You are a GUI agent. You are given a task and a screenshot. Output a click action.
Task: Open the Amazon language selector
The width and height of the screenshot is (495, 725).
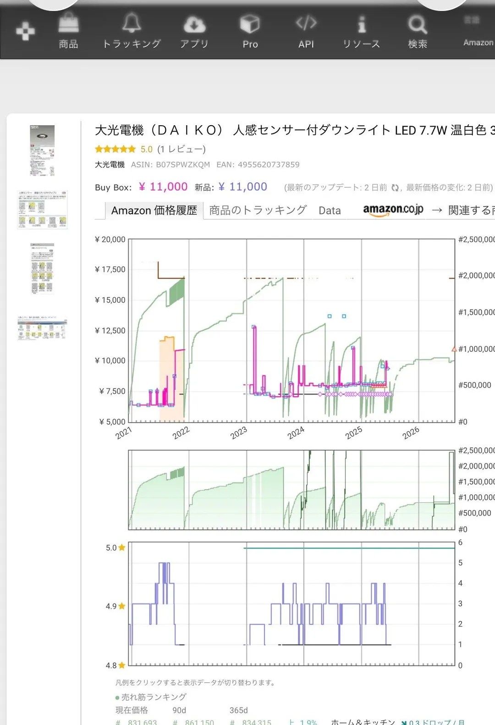478,31
